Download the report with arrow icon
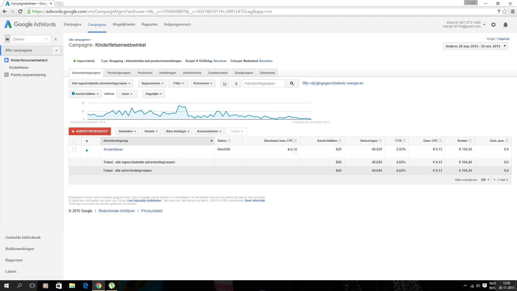The width and height of the screenshot is (517, 291). coord(236,84)
